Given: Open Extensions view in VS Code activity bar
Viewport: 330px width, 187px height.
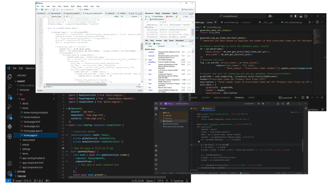Looking at the screenshot, I should [x=10, y=116].
